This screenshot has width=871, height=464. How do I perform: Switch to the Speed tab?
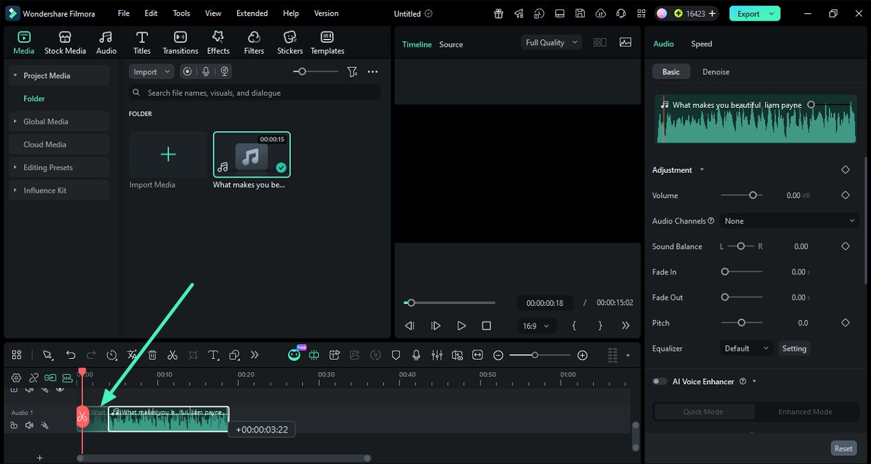click(701, 44)
